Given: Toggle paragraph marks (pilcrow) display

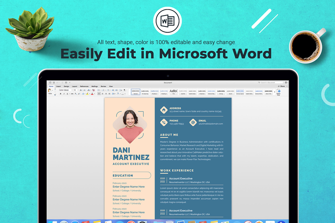Looking at the screenshot, I should [x=125, y=90].
